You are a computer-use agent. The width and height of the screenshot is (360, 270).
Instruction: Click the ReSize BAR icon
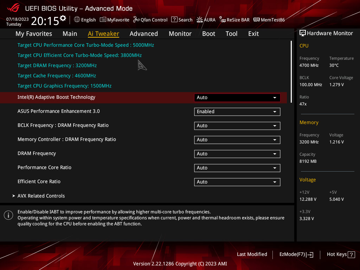tap(222, 20)
